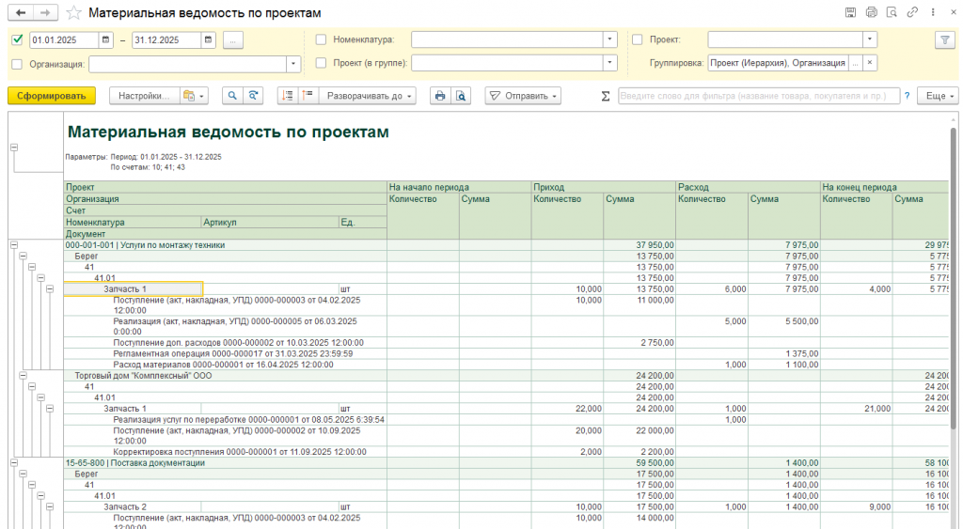Click the sum sigma icon

[x=606, y=96]
